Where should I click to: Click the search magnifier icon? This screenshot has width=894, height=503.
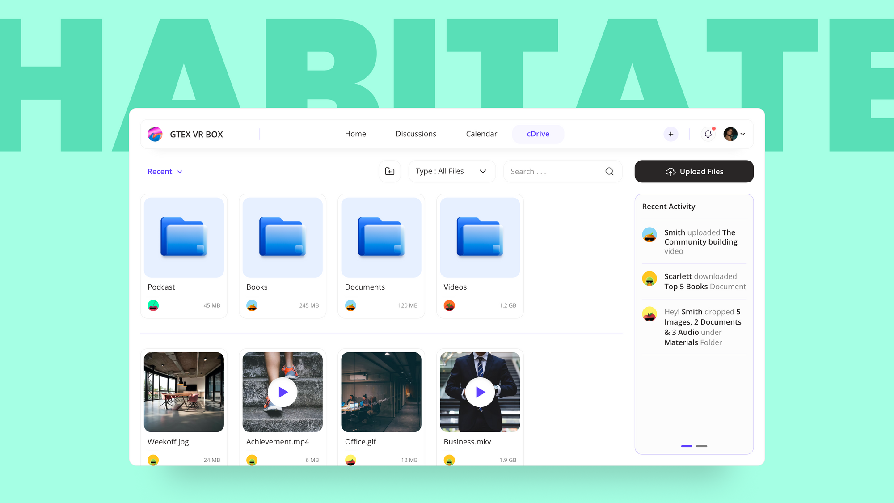point(609,171)
